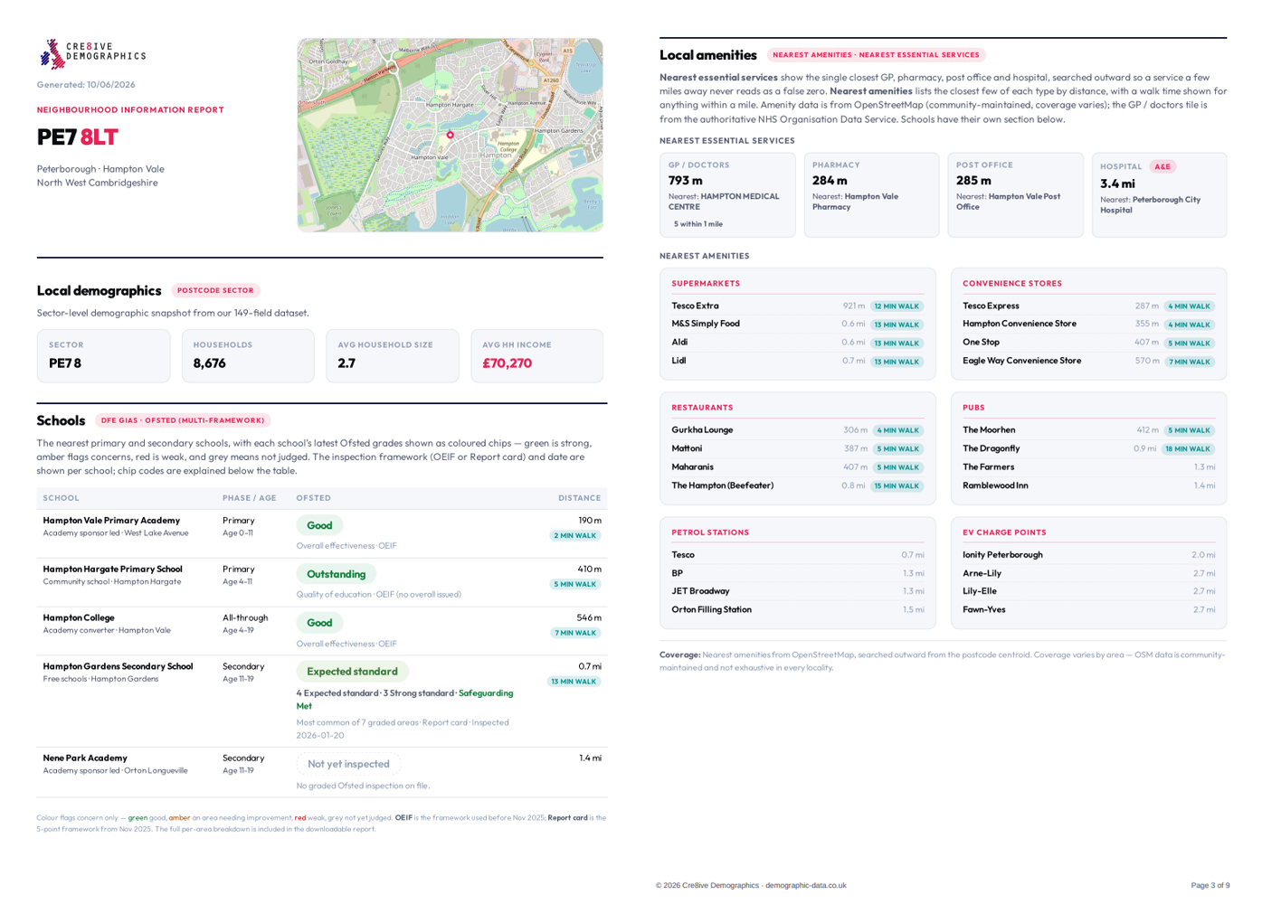
Task: Open the neighbourhood map thumbnail
Action: 450,135
